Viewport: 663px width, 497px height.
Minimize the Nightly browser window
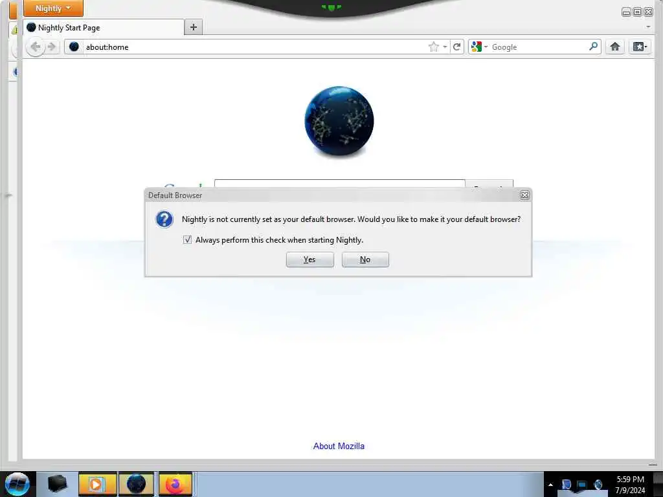(x=626, y=12)
